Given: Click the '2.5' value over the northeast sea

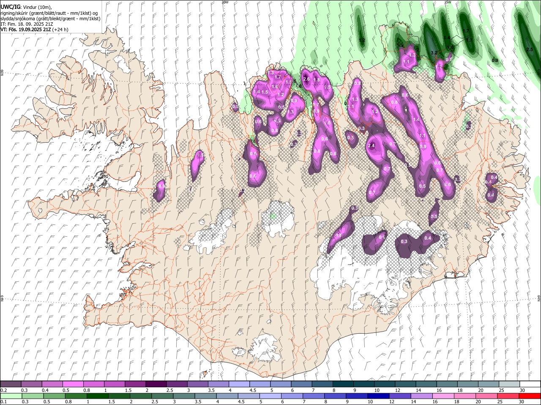Looking at the screenshot, I should click(530, 49).
